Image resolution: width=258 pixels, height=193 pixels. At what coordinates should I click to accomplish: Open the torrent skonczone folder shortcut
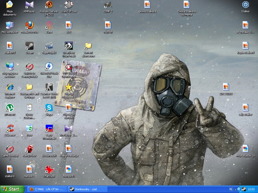88,46
